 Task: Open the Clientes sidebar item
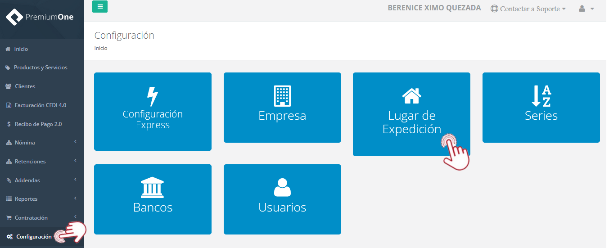pyautogui.click(x=25, y=86)
